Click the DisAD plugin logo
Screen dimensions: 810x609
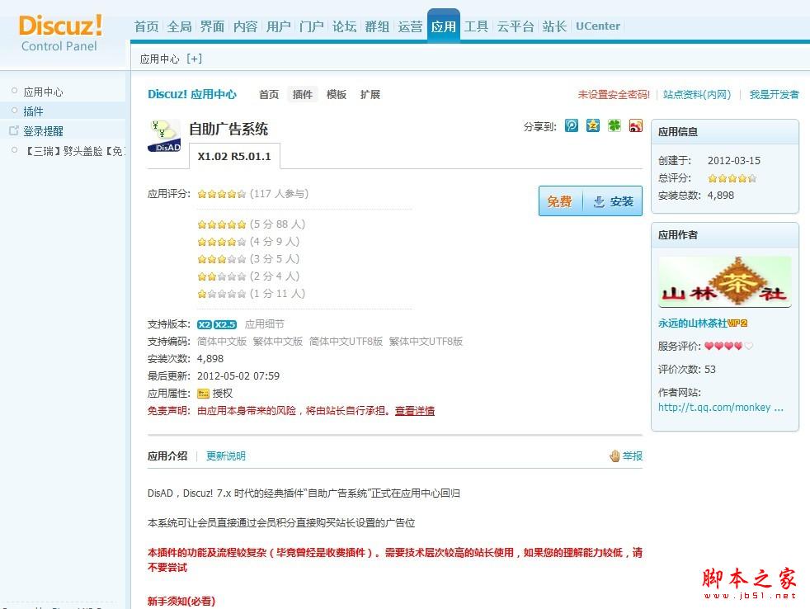click(164, 136)
